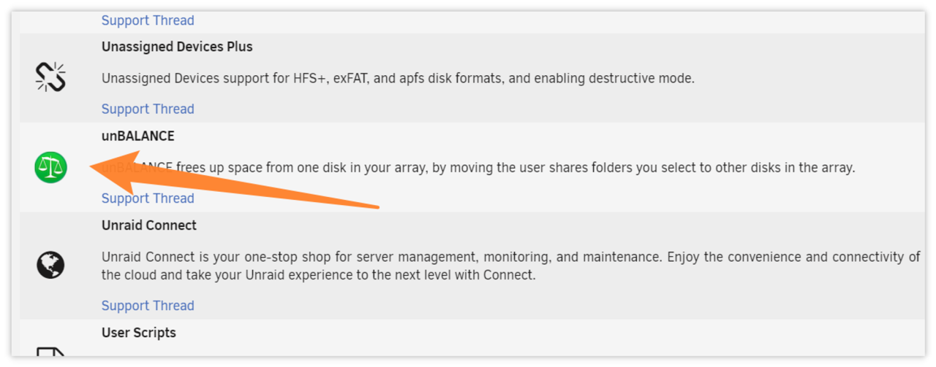Open the topmost Support Thread link

(148, 20)
